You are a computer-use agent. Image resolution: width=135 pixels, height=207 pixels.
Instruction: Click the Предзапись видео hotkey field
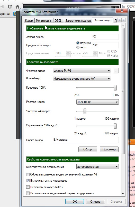coord(105,45)
